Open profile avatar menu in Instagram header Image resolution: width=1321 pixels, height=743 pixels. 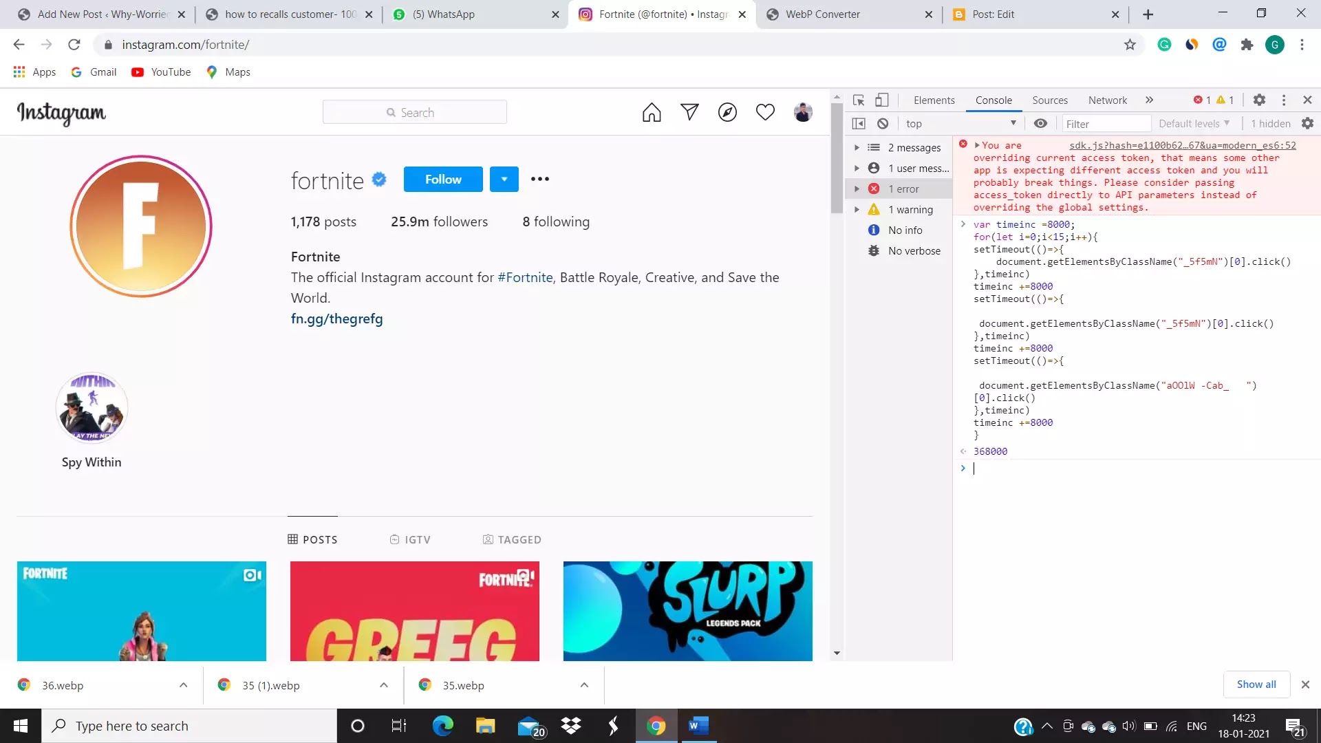tap(803, 112)
